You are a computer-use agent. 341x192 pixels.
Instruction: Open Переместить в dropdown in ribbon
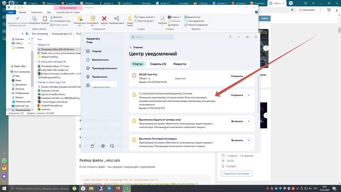coord(80,21)
